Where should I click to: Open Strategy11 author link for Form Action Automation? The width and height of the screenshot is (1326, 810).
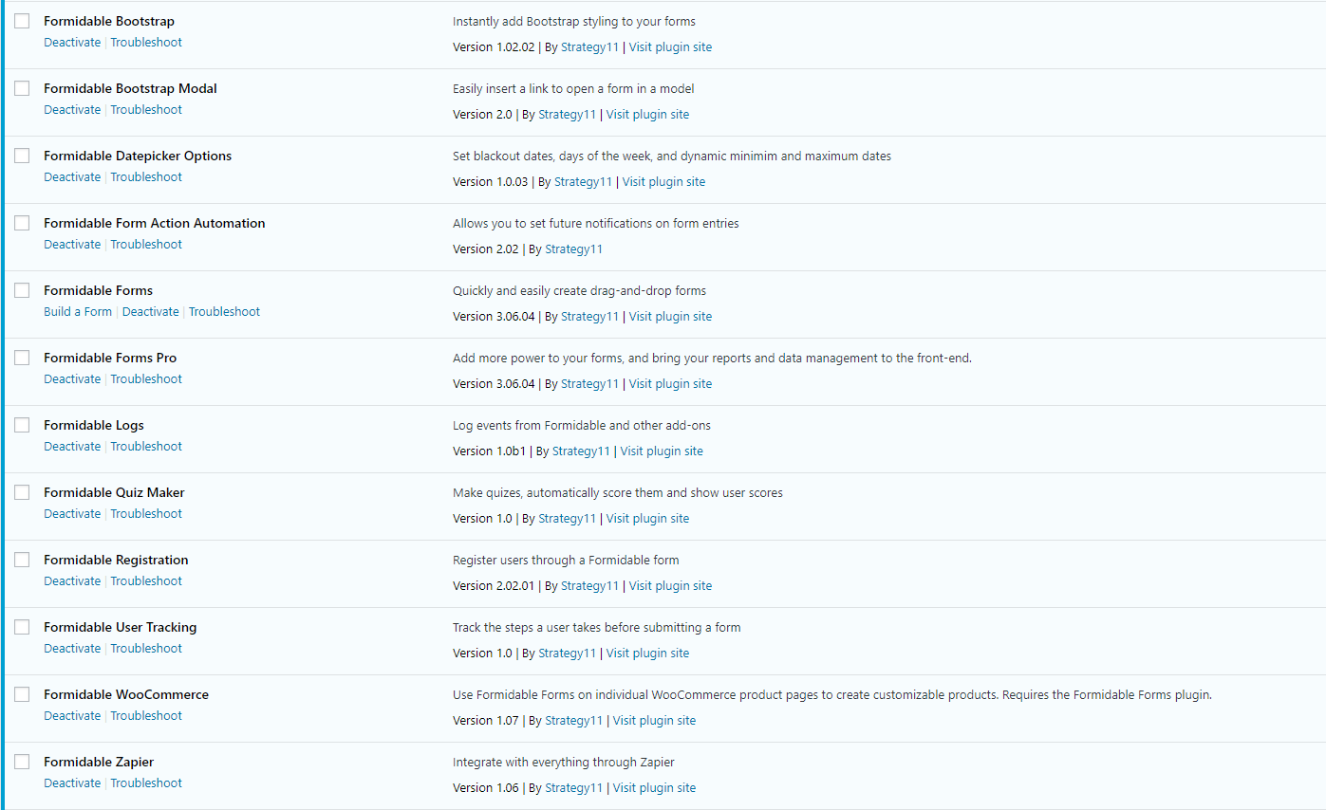coord(573,249)
